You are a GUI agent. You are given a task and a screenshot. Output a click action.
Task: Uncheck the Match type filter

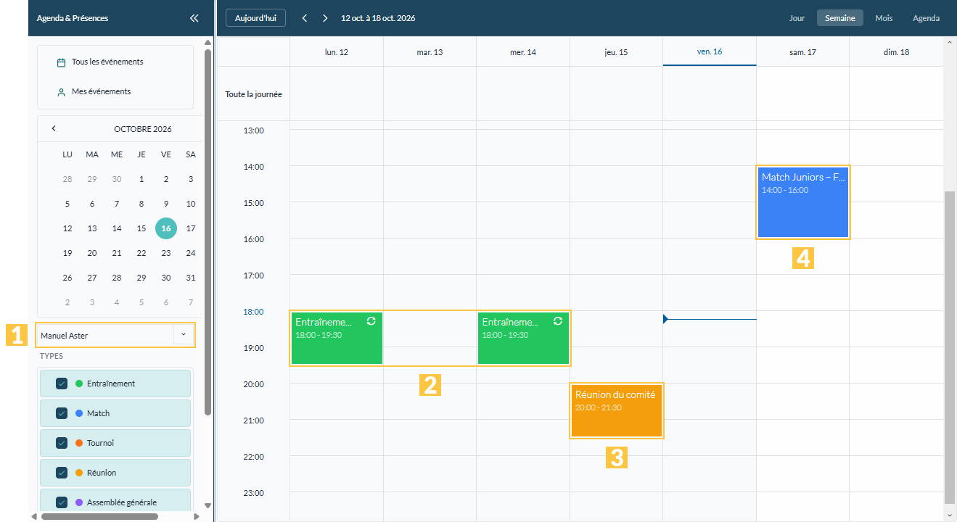click(62, 413)
